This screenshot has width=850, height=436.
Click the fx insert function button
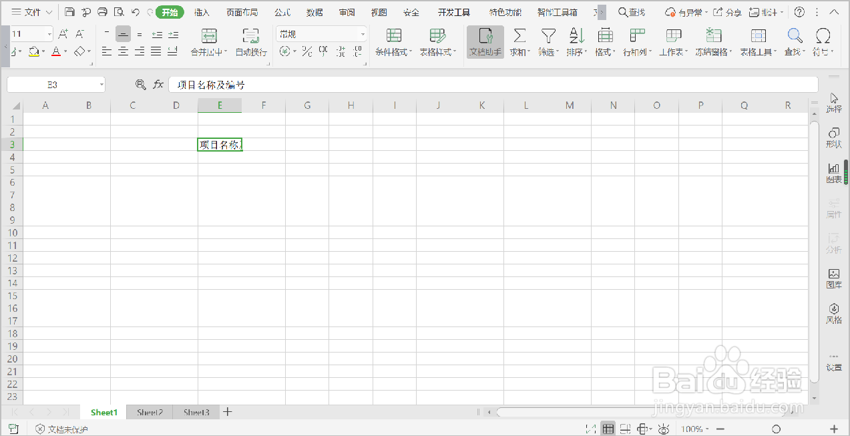(158, 84)
